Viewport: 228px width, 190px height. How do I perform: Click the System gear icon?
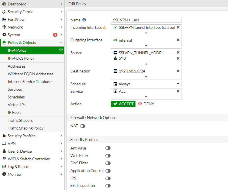[x=4, y=35]
